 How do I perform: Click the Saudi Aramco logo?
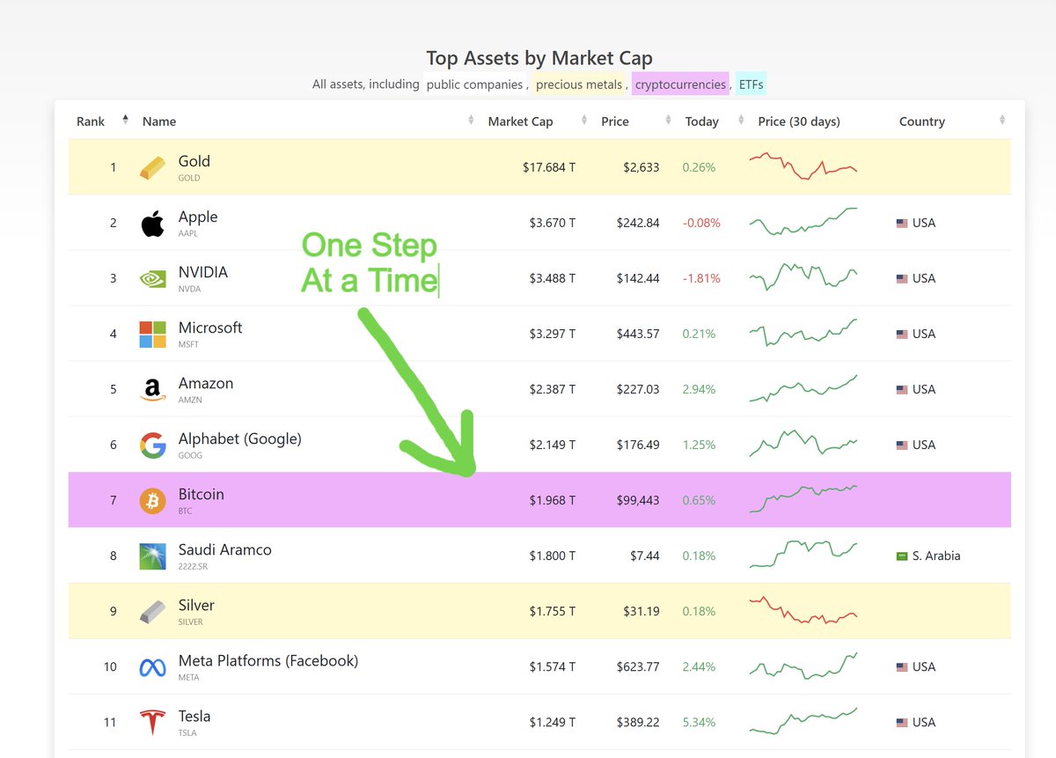152,556
